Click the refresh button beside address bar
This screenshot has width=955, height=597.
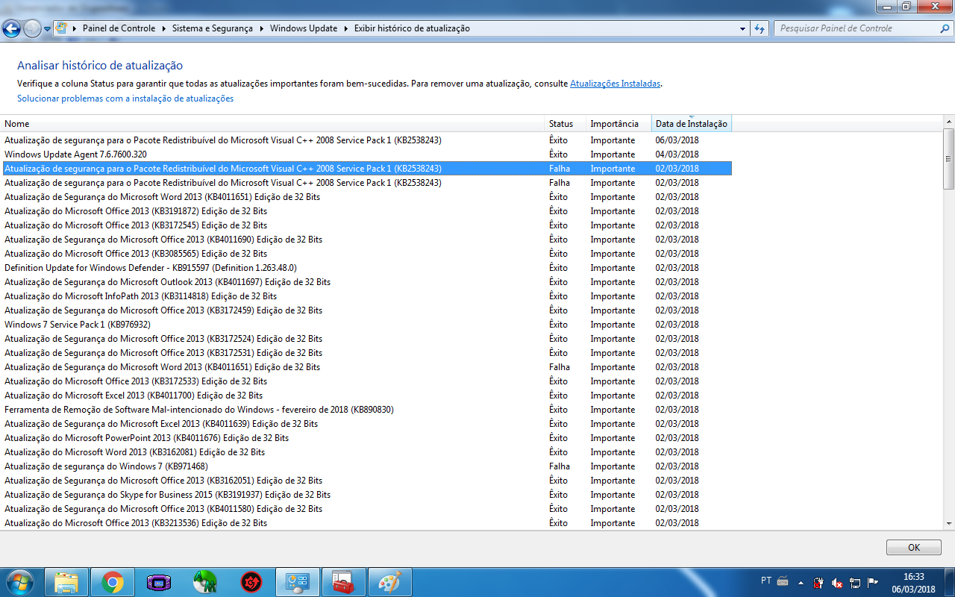point(760,28)
